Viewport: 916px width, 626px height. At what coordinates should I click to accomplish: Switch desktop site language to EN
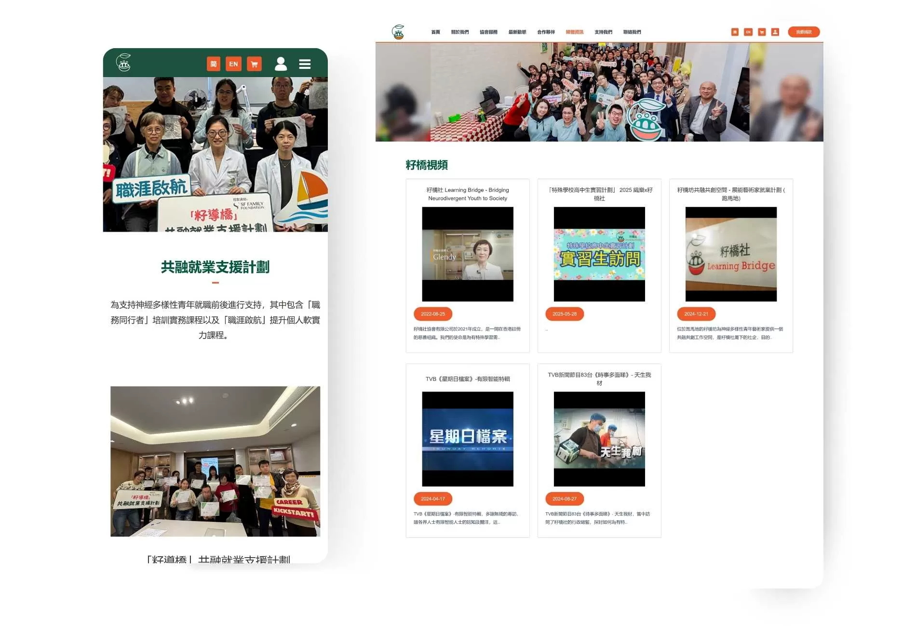click(x=748, y=32)
